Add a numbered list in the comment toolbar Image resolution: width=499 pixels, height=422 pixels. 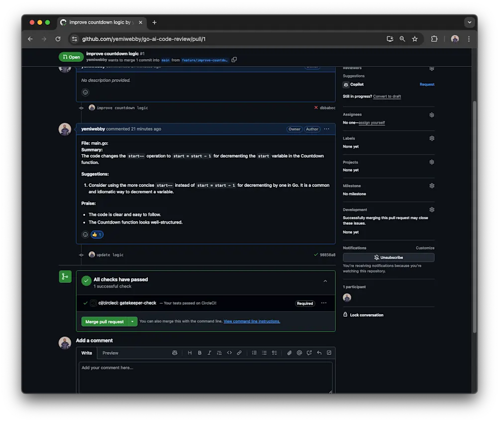tap(254, 352)
